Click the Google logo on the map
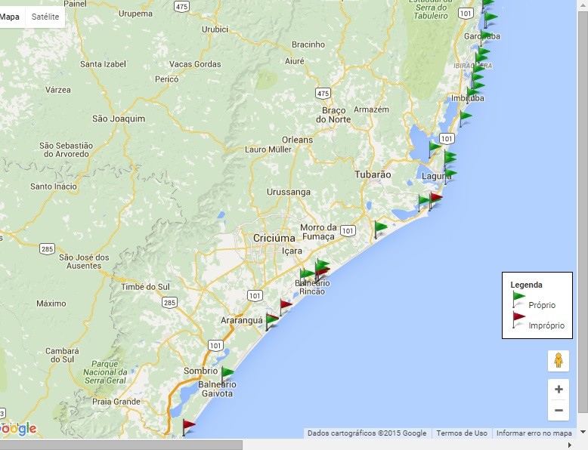This screenshot has width=588, height=450. click(18, 428)
